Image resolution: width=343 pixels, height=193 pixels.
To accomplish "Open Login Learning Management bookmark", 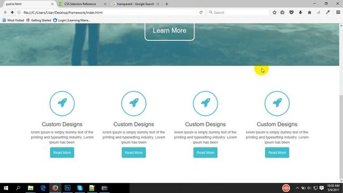I will (x=71, y=20).
